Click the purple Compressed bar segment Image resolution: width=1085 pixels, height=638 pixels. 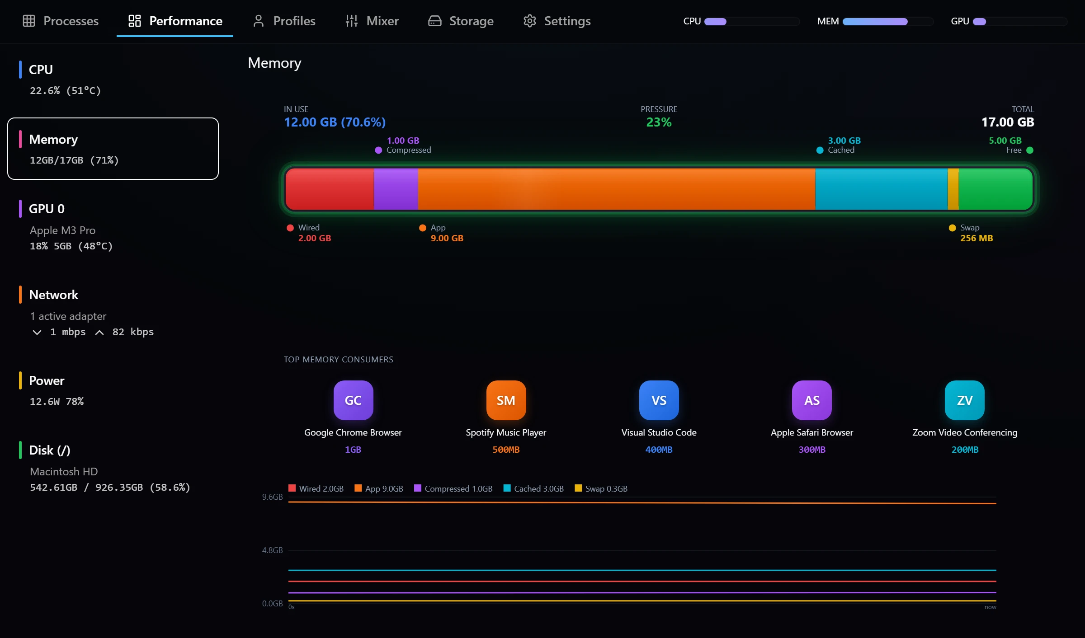pyautogui.click(x=396, y=189)
